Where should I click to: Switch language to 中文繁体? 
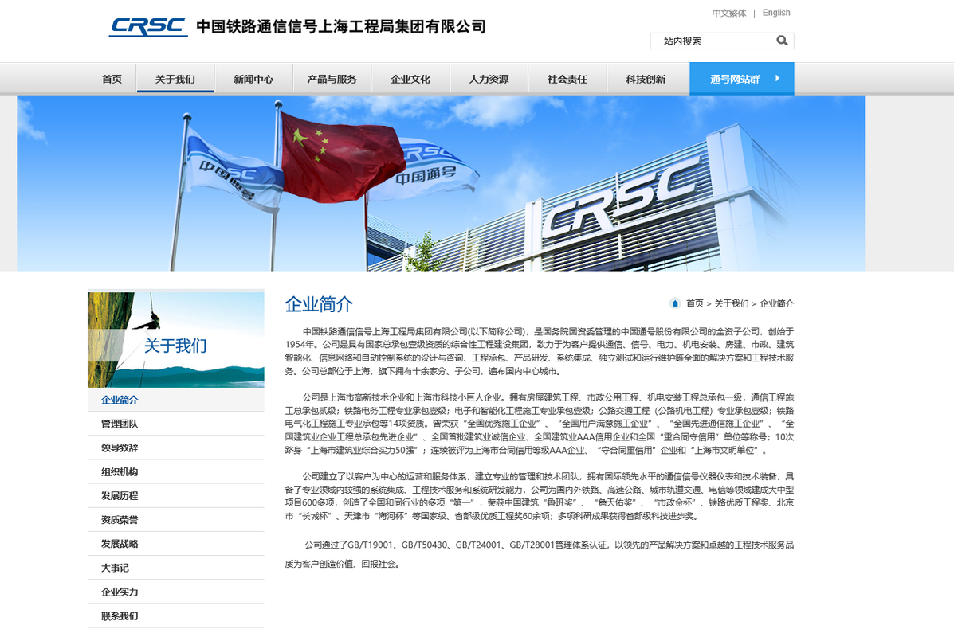729,13
